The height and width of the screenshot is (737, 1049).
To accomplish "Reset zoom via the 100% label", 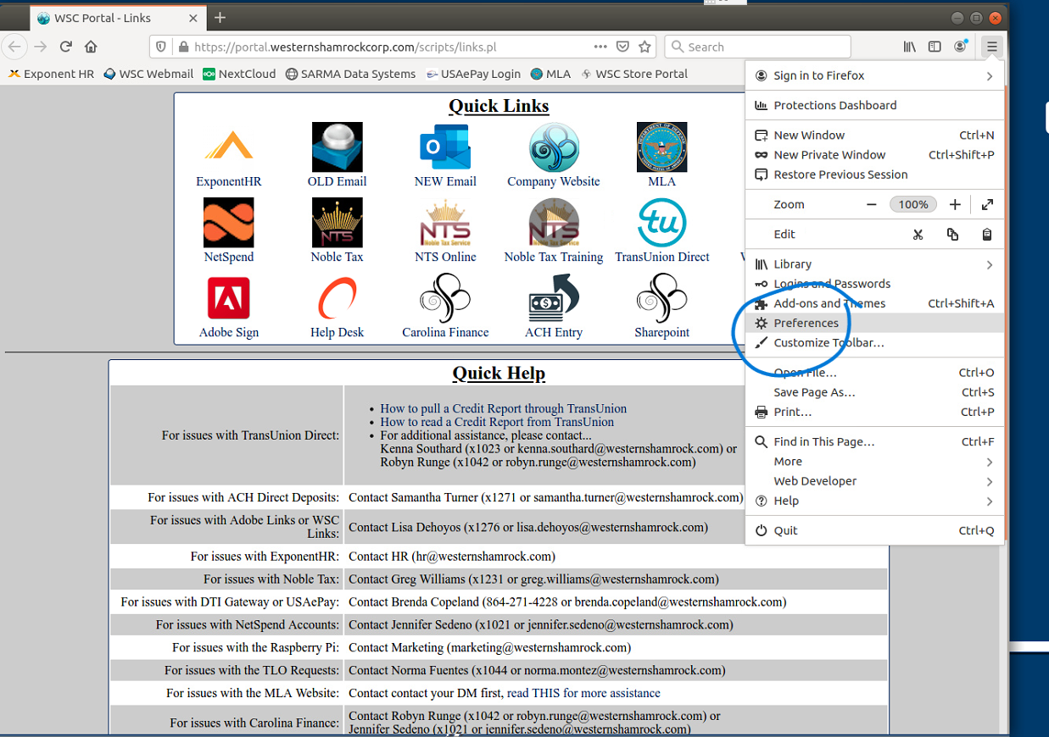I will pos(913,204).
